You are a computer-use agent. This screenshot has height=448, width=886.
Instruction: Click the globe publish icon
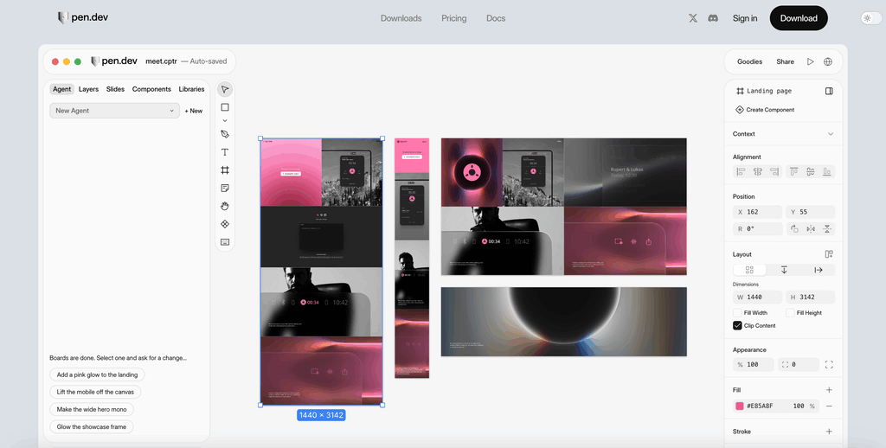point(828,61)
